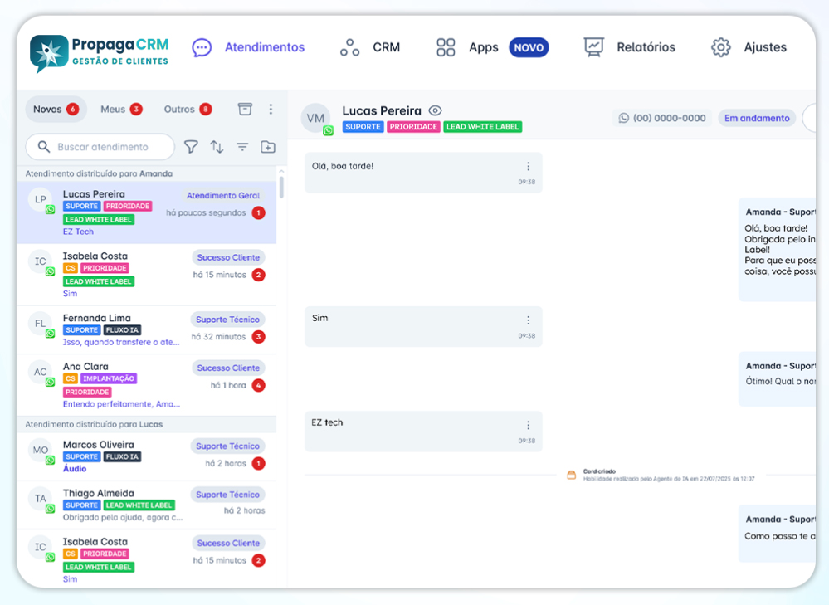This screenshot has height=605, width=829.
Task: Open the Apps menu item
Action: pos(468,47)
